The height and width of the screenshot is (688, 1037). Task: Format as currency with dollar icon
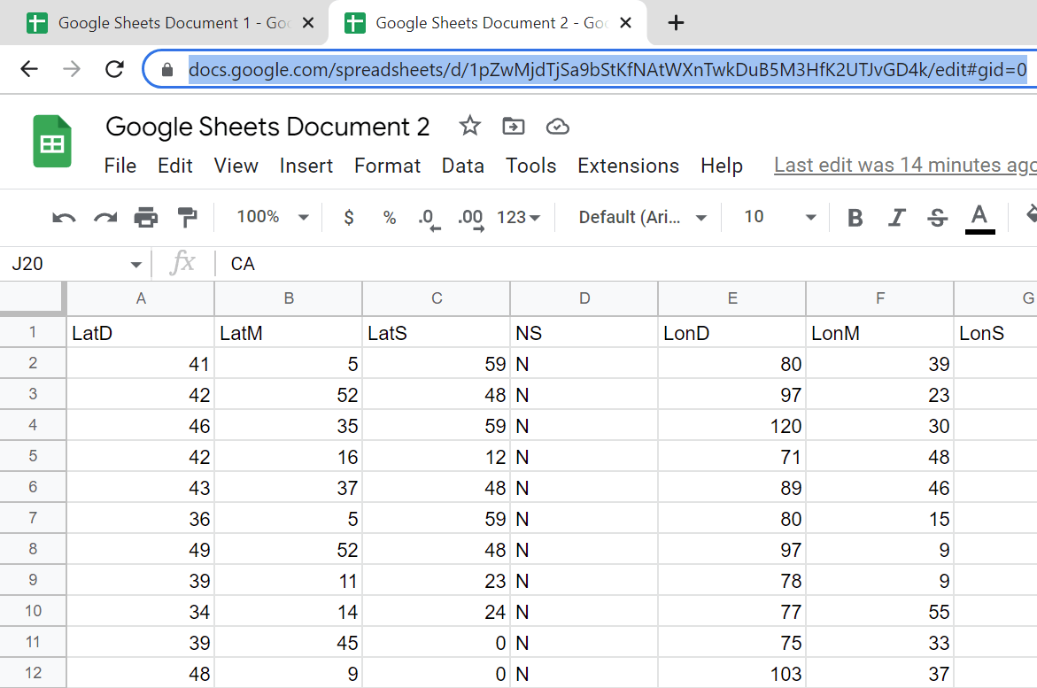click(349, 217)
